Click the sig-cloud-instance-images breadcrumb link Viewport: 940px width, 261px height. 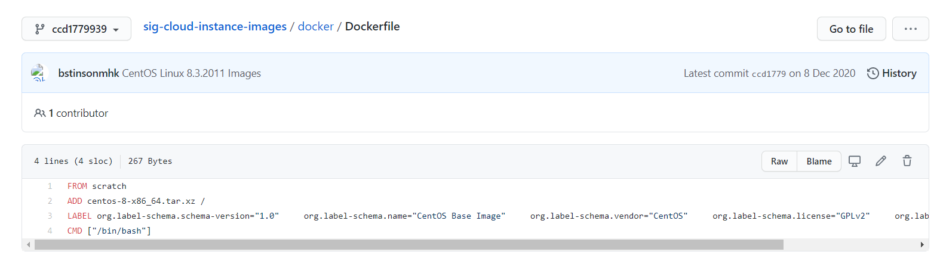214,27
